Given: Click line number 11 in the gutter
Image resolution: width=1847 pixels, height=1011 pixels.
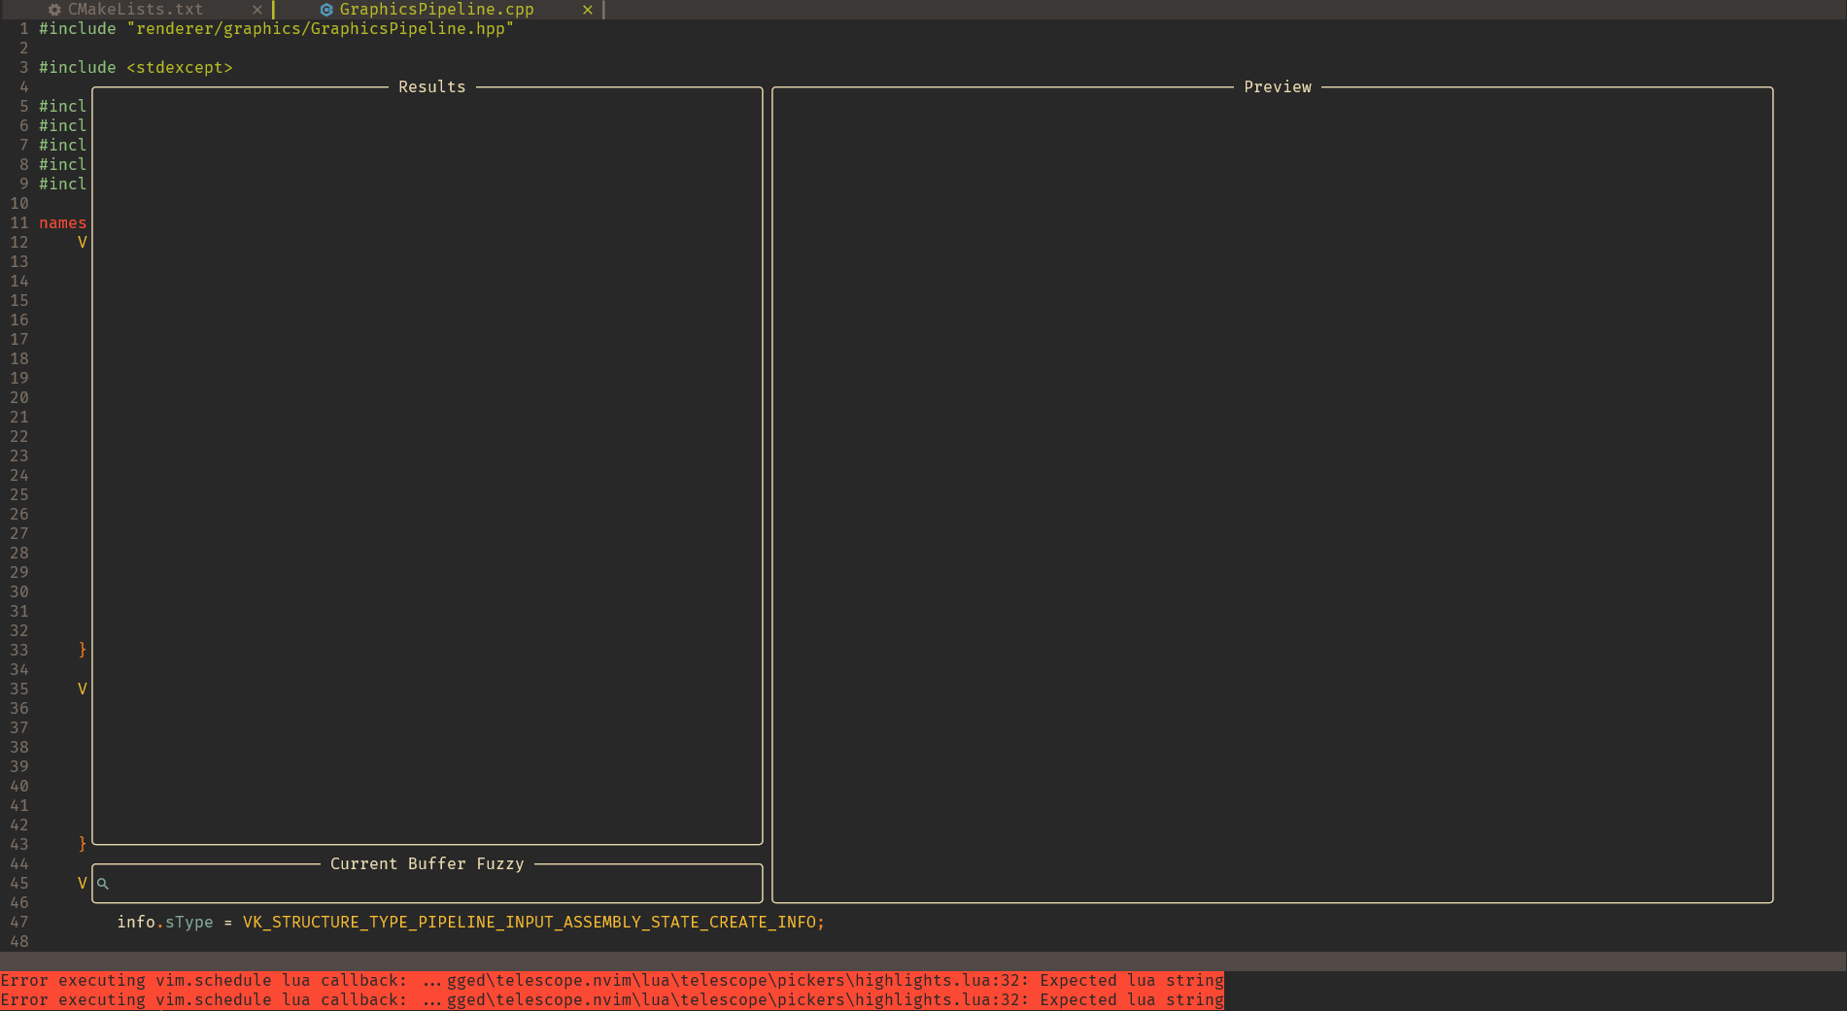Looking at the screenshot, I should coord(19,223).
